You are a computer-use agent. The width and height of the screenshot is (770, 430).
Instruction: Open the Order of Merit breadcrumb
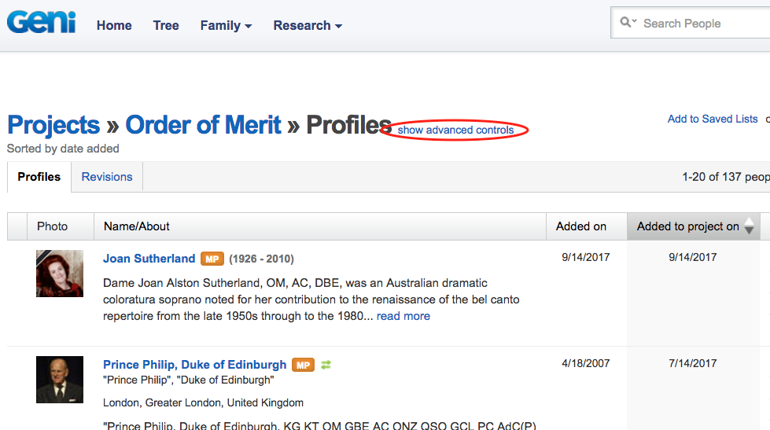[x=203, y=125]
